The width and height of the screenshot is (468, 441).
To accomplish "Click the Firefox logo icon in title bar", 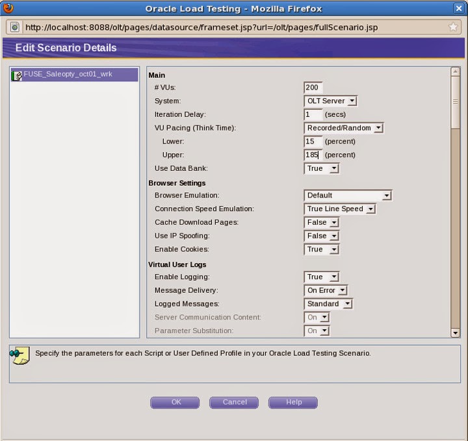I will coord(8,8).
